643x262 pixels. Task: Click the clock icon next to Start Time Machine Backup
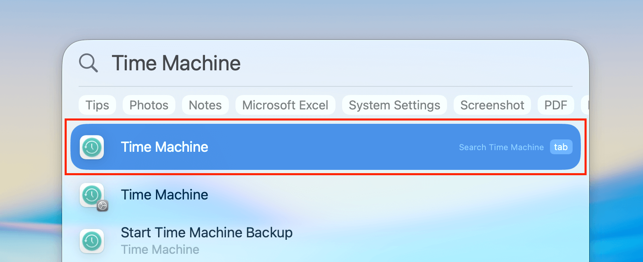[91, 241]
